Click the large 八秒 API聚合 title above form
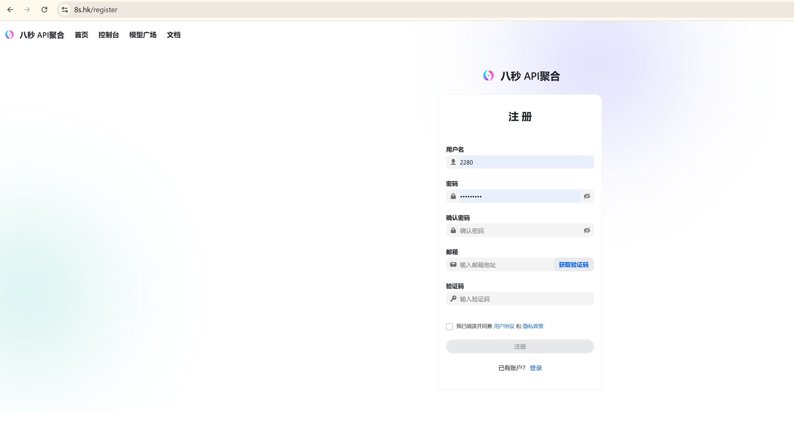794x447 pixels. point(530,76)
